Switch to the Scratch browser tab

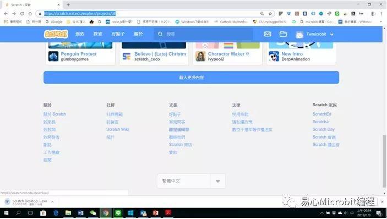pos(32,5)
